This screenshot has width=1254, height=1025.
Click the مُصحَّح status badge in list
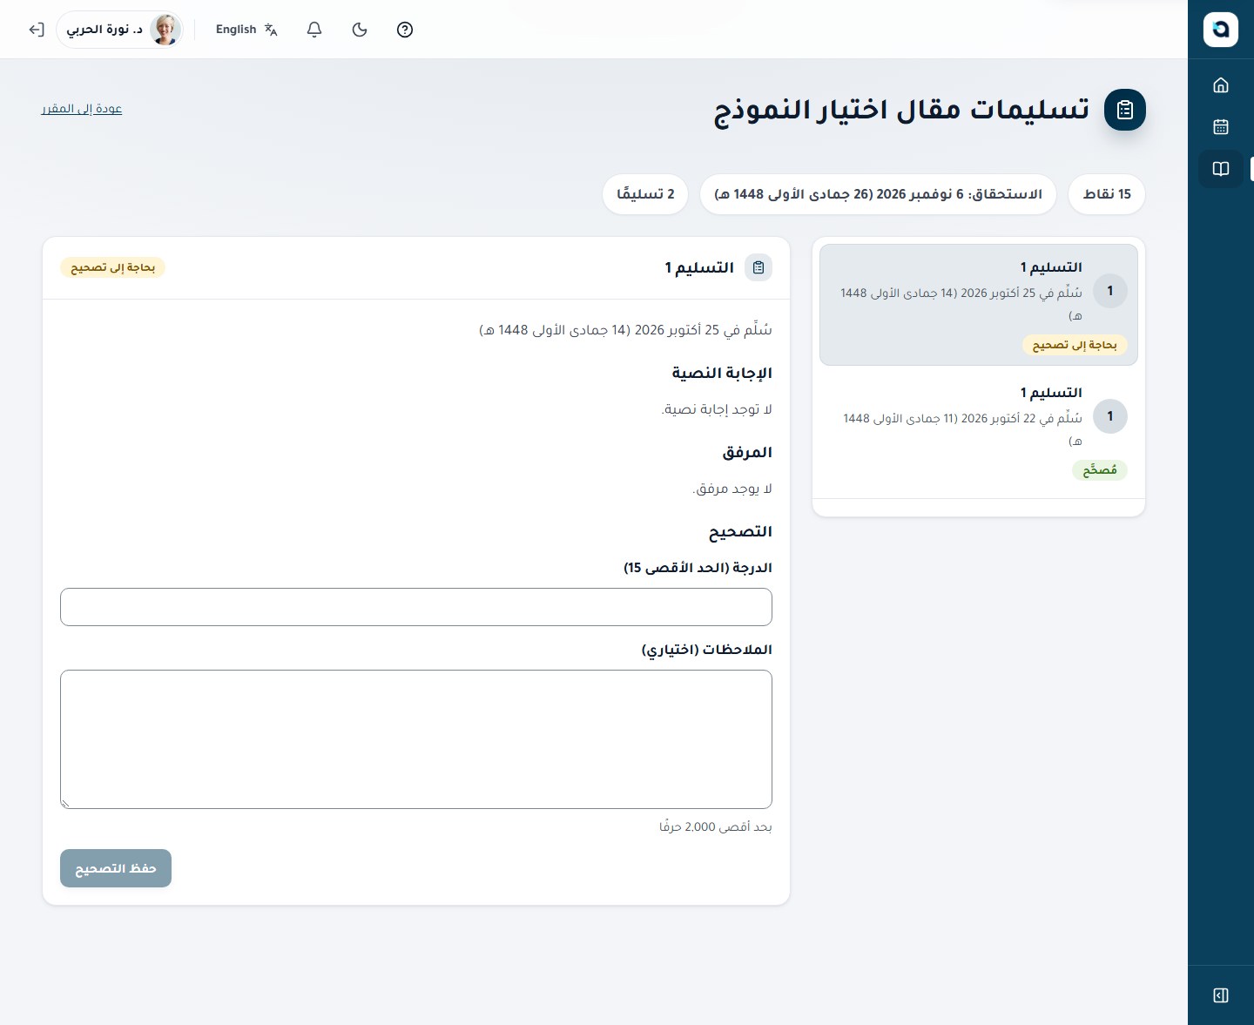[1100, 470]
